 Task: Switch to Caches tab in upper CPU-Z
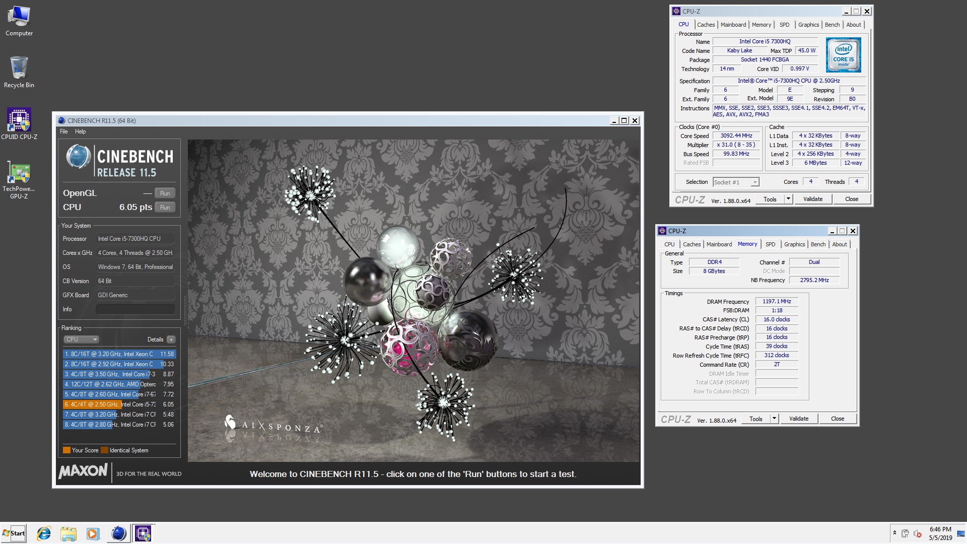tap(706, 25)
